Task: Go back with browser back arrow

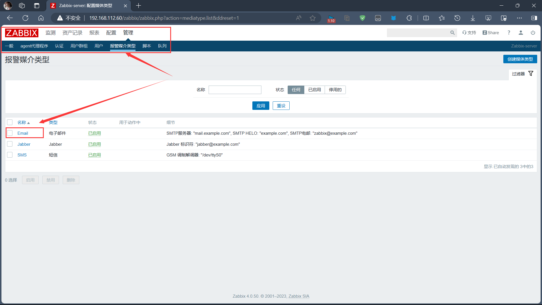Action: [10, 18]
